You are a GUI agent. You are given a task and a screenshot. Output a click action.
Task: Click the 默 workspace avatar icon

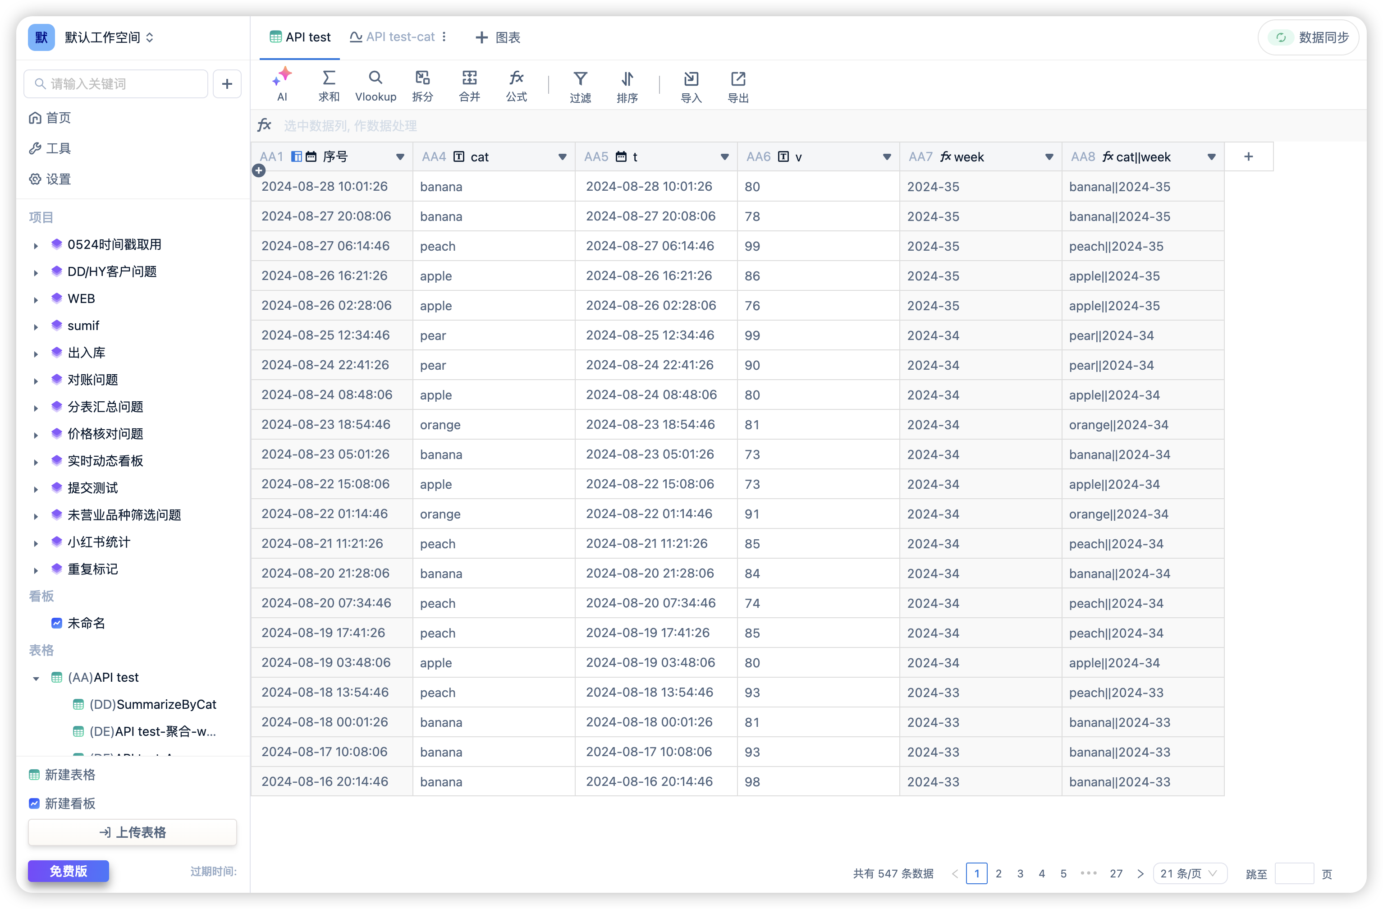(x=41, y=38)
